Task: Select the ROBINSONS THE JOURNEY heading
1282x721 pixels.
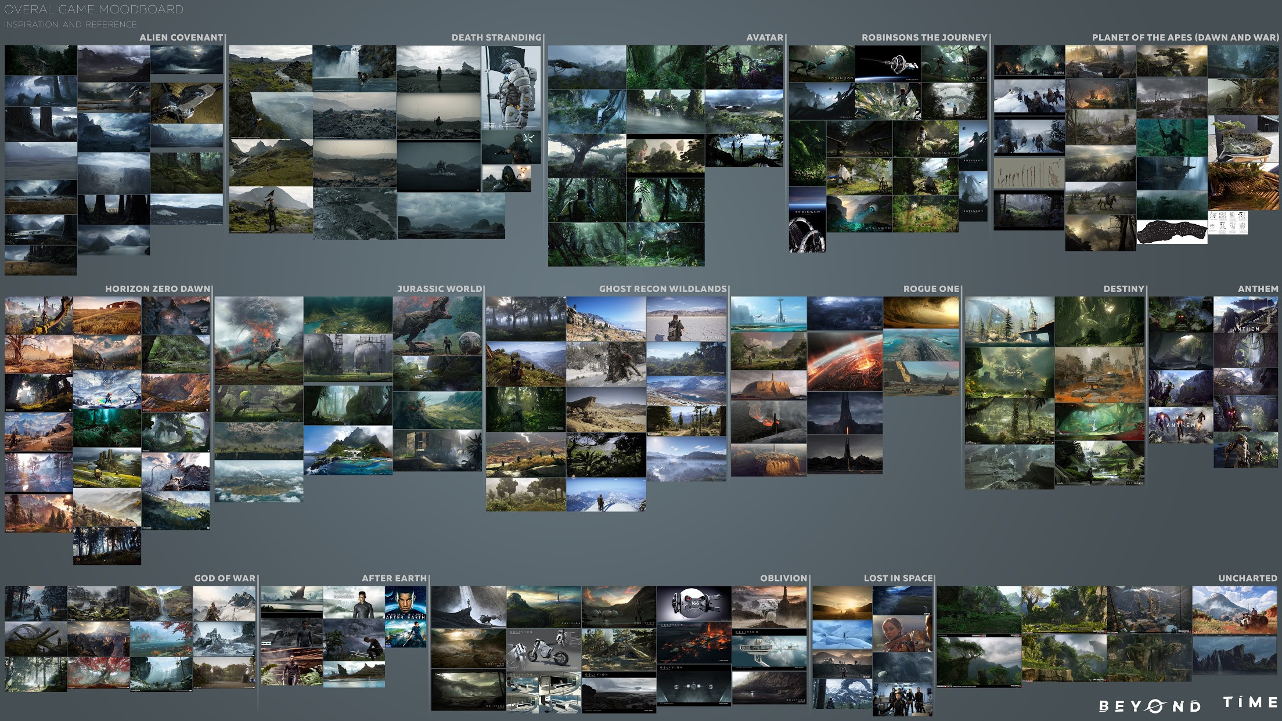Action: 924,37
